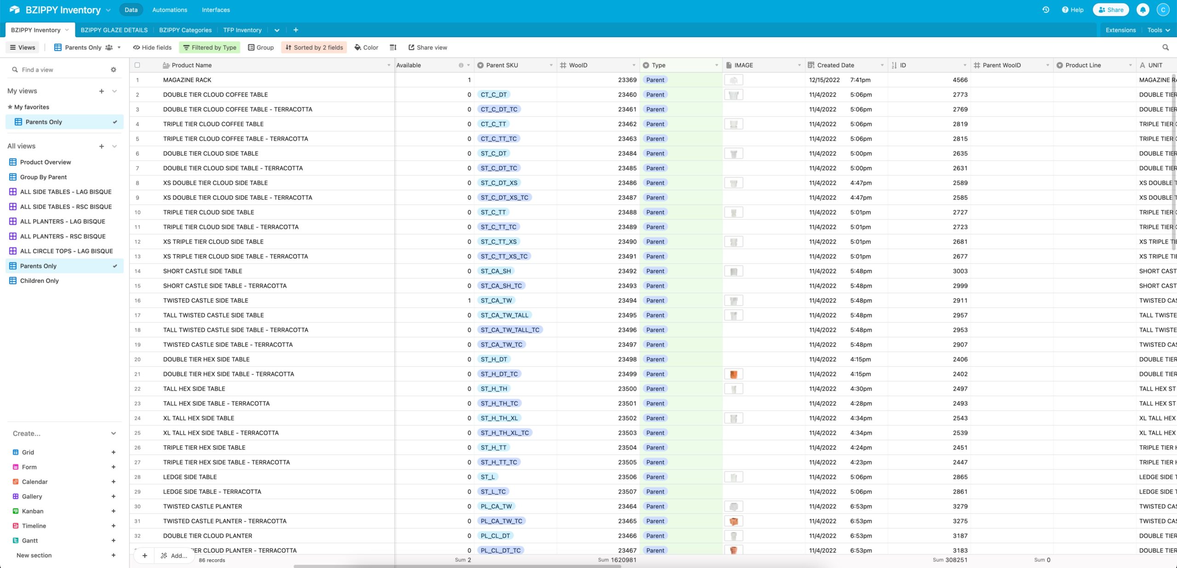Image resolution: width=1177 pixels, height=568 pixels.
Task: Open the Product Name column dropdown
Action: (x=389, y=65)
